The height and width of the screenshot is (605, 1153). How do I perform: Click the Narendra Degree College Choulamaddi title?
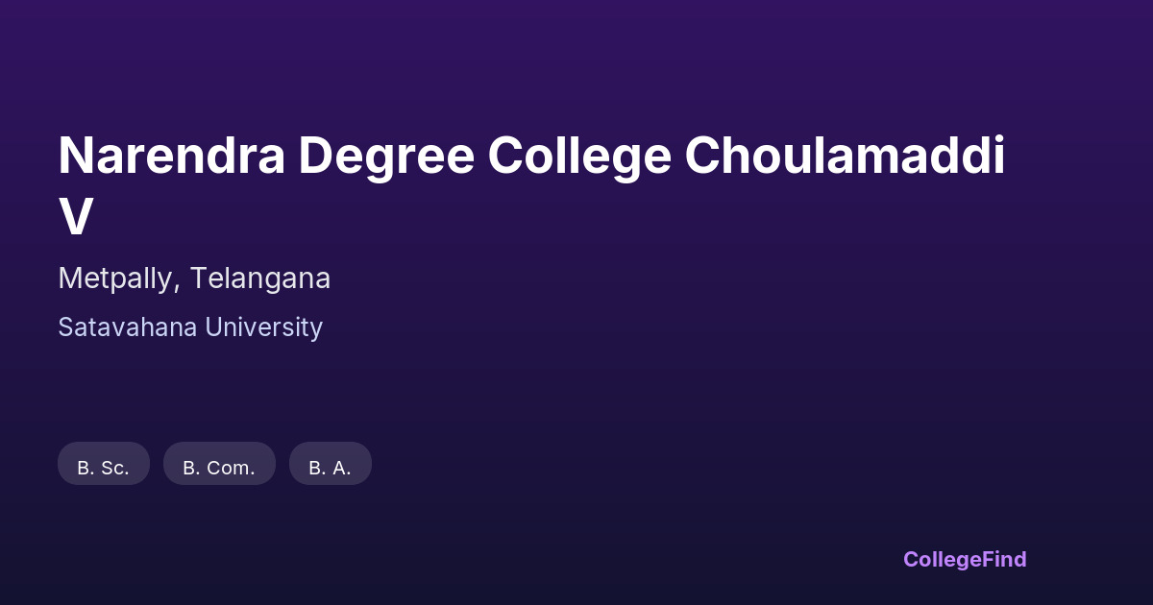[531, 158]
